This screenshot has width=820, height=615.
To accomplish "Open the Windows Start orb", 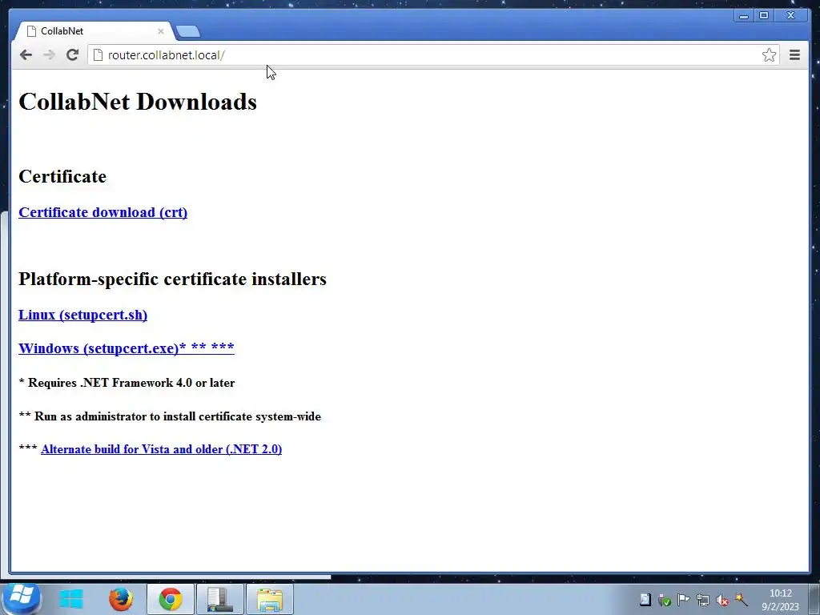I will [x=21, y=598].
